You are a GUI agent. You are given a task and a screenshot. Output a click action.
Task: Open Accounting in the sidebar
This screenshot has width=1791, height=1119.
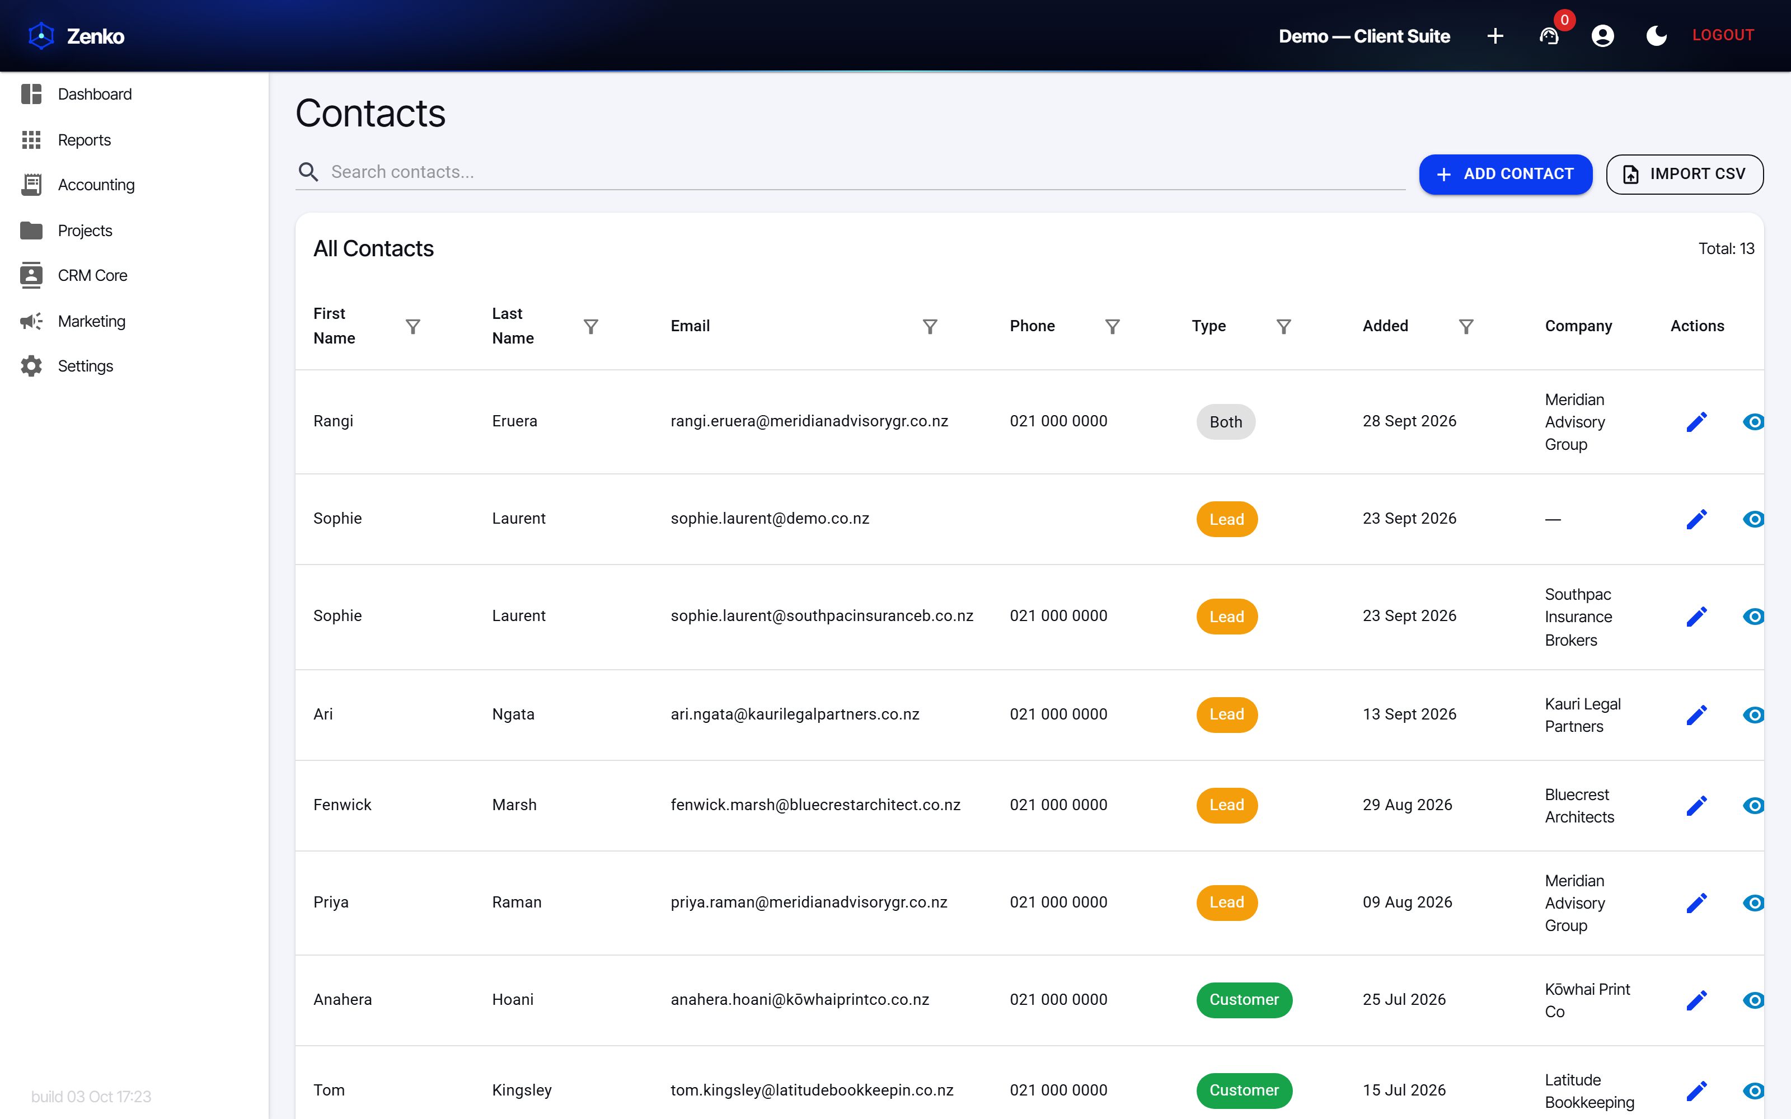134,185
